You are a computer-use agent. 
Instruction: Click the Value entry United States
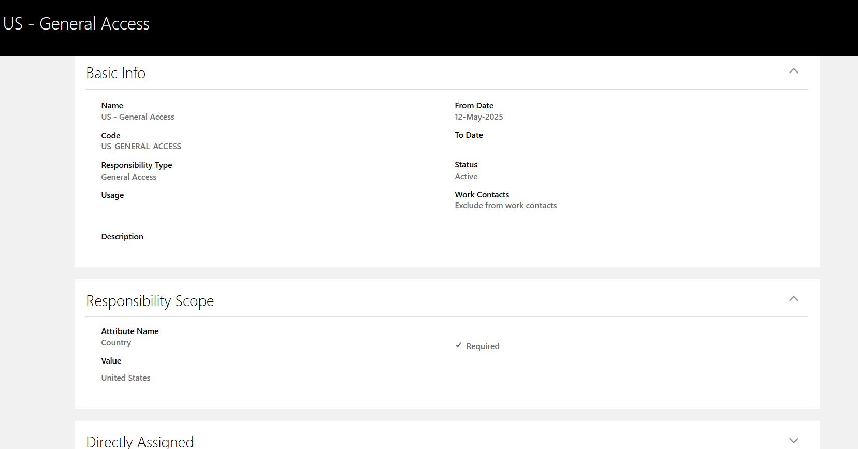pyautogui.click(x=126, y=378)
